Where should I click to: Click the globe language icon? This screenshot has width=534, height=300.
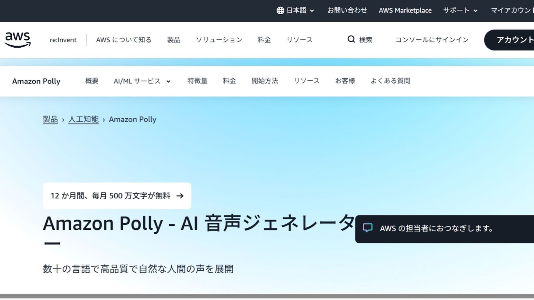click(x=280, y=11)
